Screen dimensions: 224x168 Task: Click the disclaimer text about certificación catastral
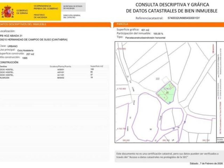click(167, 155)
